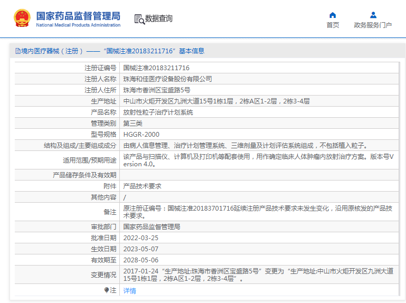The image size is (406, 303).
Task: Click the national emblem logo
Action: click(22, 18)
